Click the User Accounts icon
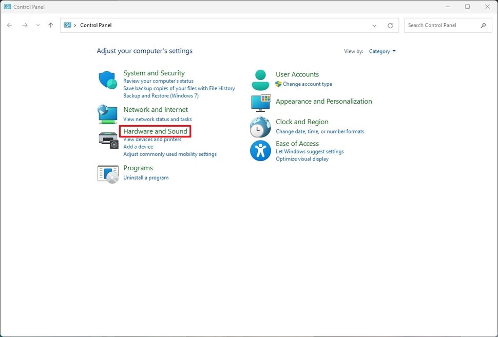 pos(260,79)
